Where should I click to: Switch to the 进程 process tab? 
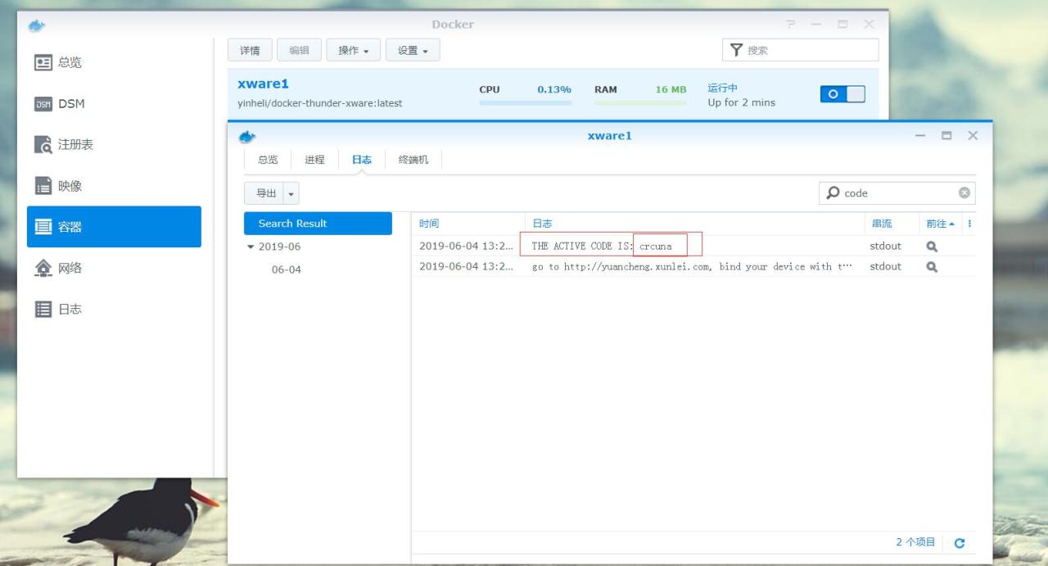tap(314, 160)
